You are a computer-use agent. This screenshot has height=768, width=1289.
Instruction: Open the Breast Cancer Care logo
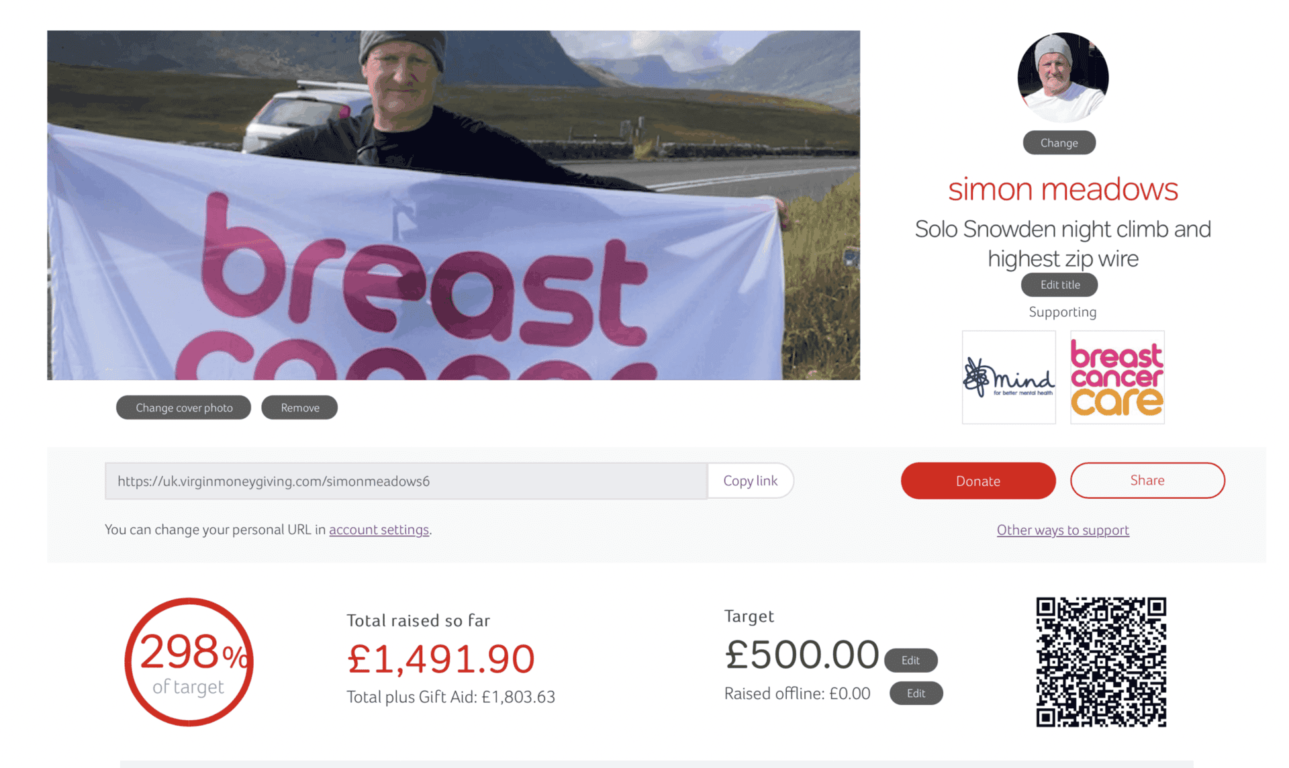1117,377
